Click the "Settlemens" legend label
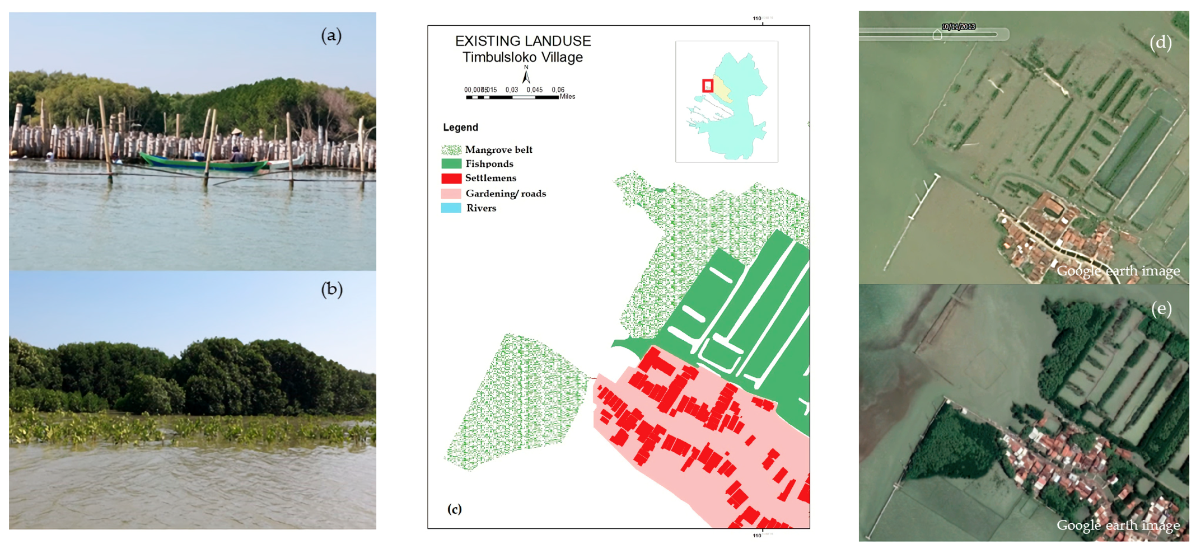The image size is (1196, 549). click(491, 178)
